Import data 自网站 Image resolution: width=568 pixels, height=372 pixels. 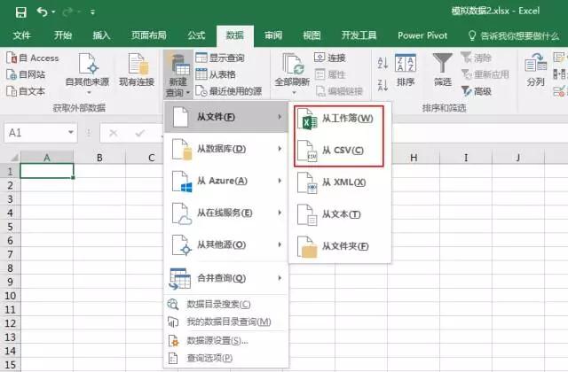(x=26, y=74)
